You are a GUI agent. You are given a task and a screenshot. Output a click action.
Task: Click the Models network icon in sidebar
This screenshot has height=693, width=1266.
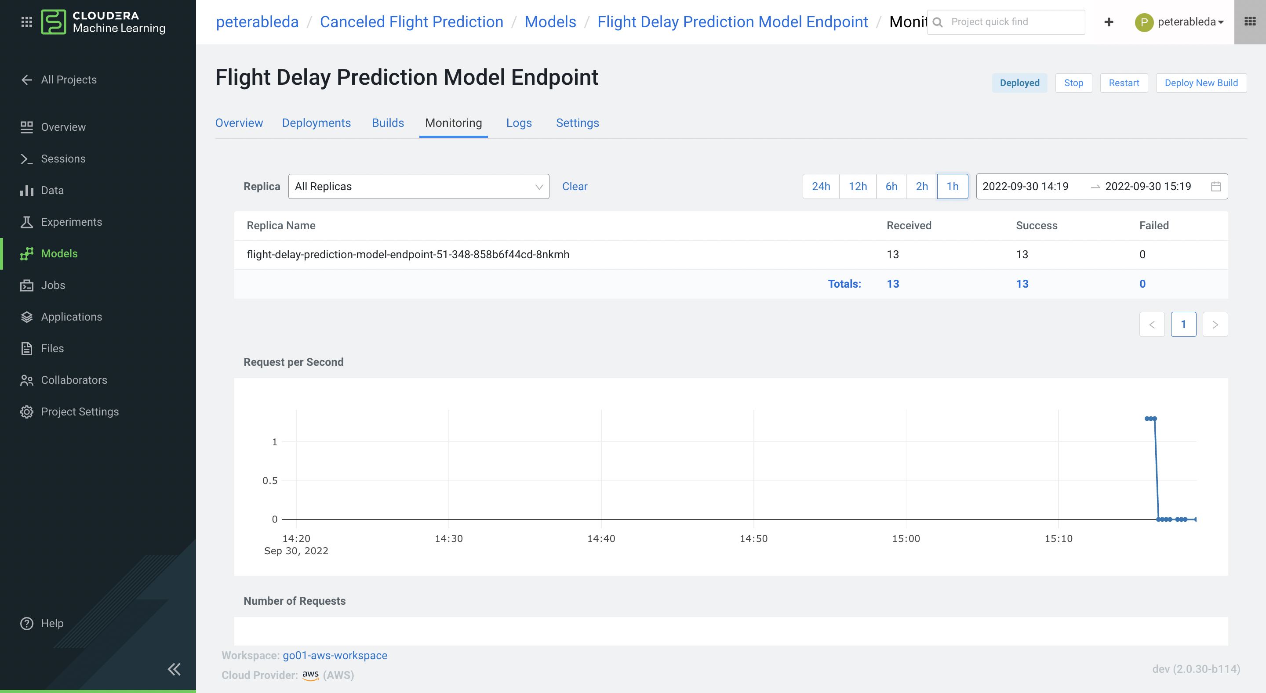[26, 253]
